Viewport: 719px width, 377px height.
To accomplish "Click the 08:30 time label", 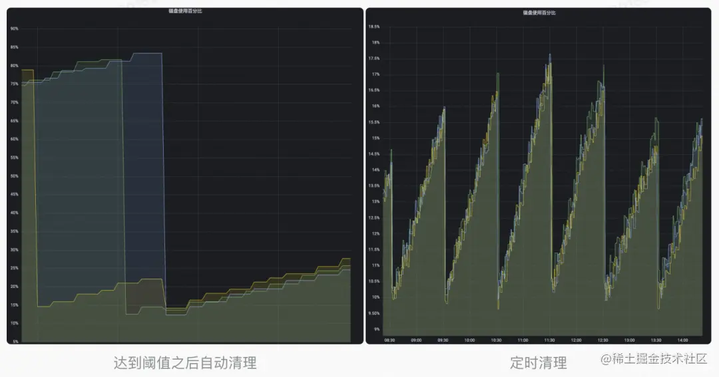I will pos(389,340).
